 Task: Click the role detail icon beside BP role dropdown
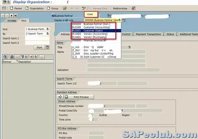[123, 20]
